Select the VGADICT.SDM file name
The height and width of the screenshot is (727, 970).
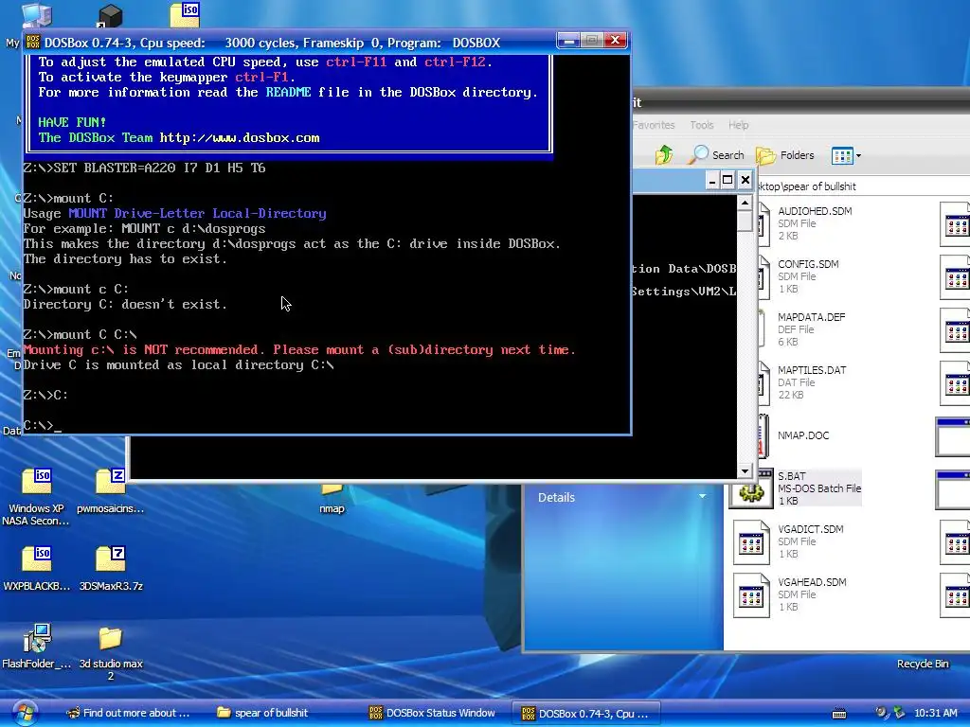point(811,529)
